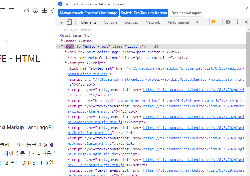
Task: Select the html lang="ko" node
Action: point(77,35)
